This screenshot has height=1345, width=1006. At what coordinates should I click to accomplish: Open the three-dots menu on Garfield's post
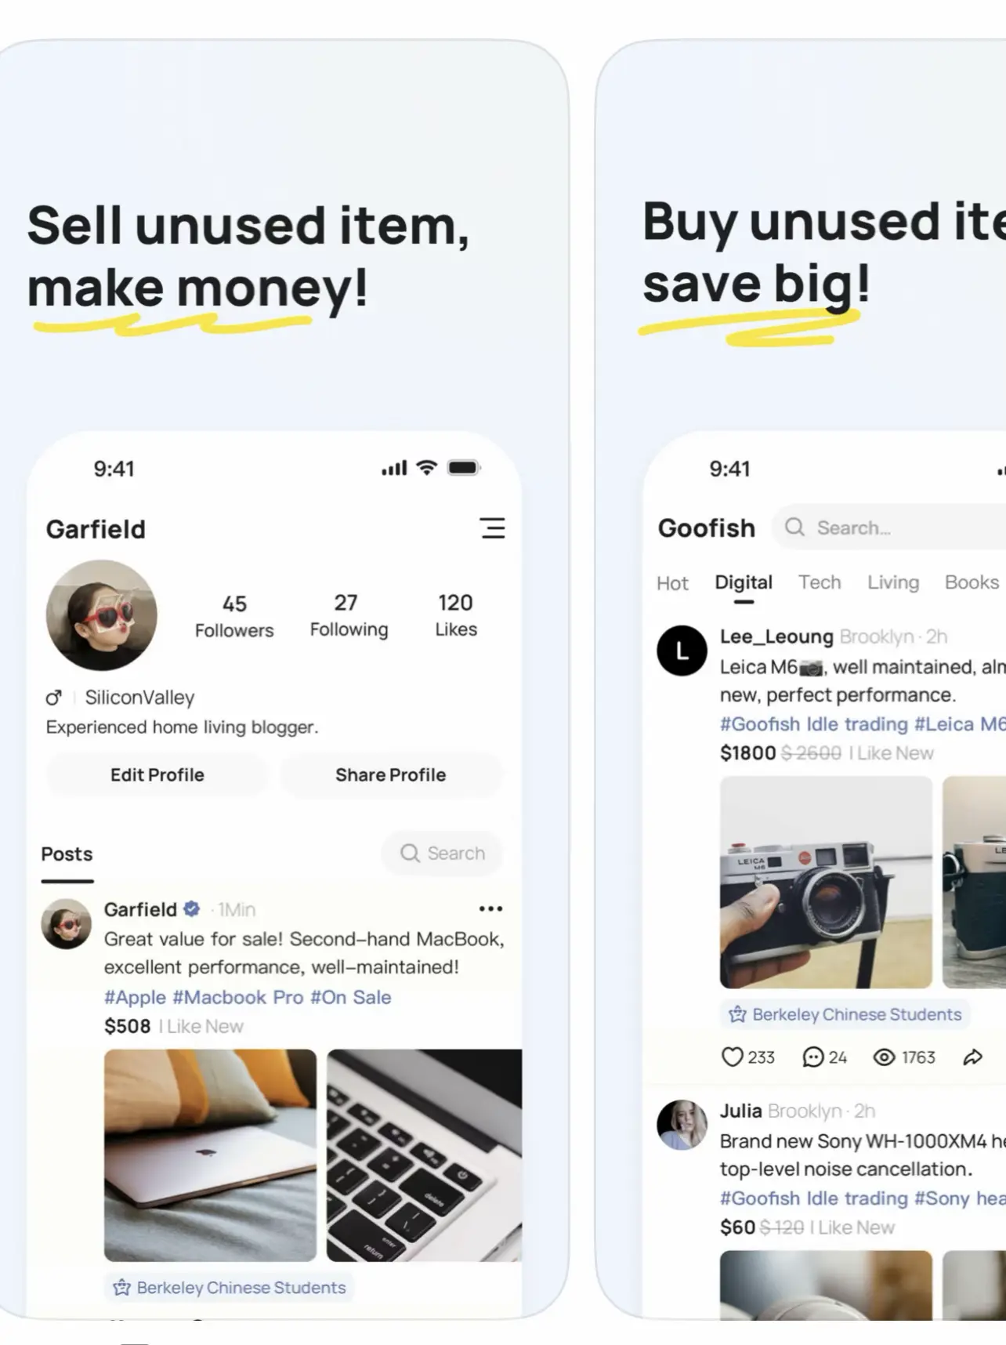tap(490, 908)
